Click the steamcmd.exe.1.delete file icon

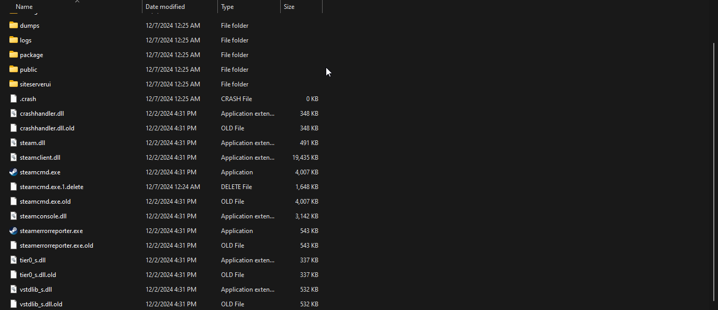[x=14, y=186]
